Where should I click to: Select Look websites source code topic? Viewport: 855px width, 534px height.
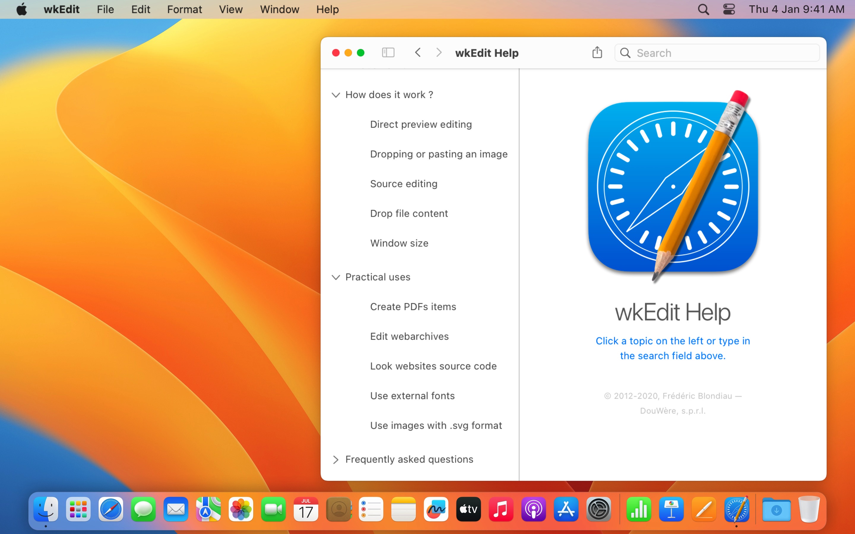[x=433, y=366]
